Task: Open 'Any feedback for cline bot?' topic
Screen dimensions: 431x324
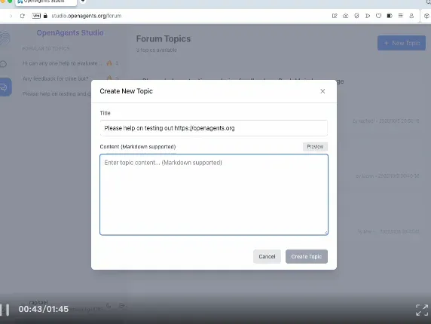Action: [56, 78]
